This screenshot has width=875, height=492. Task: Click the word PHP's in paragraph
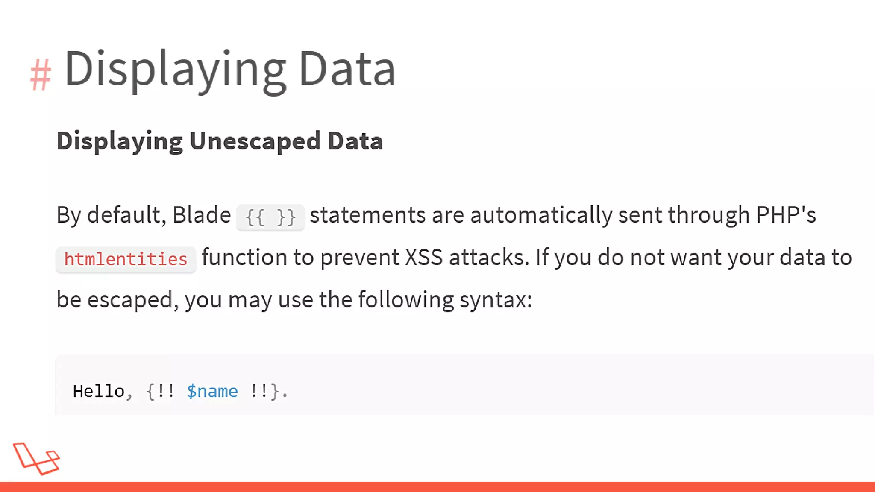click(x=786, y=215)
